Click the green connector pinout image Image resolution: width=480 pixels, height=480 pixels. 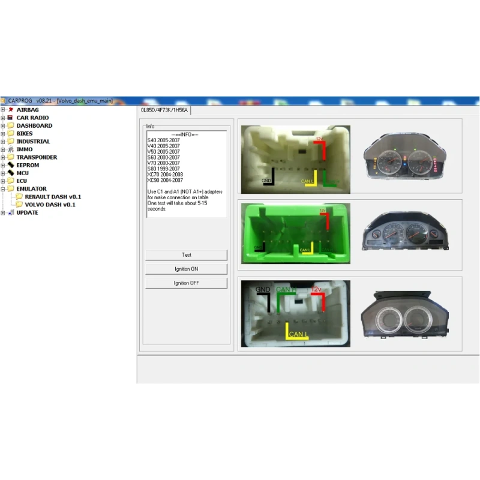(x=296, y=233)
